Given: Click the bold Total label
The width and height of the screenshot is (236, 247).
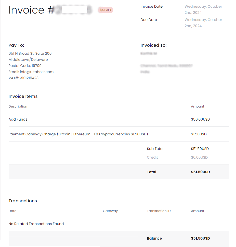Looking at the screenshot, I should point(151,172).
